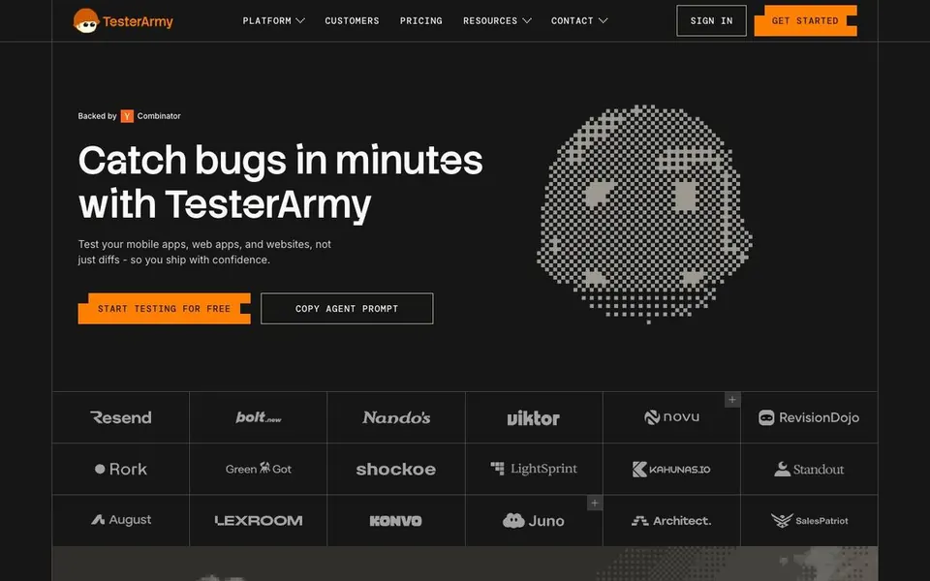This screenshot has height=581, width=930.
Task: Click the plus icon on the novu tile
Action: (x=732, y=400)
